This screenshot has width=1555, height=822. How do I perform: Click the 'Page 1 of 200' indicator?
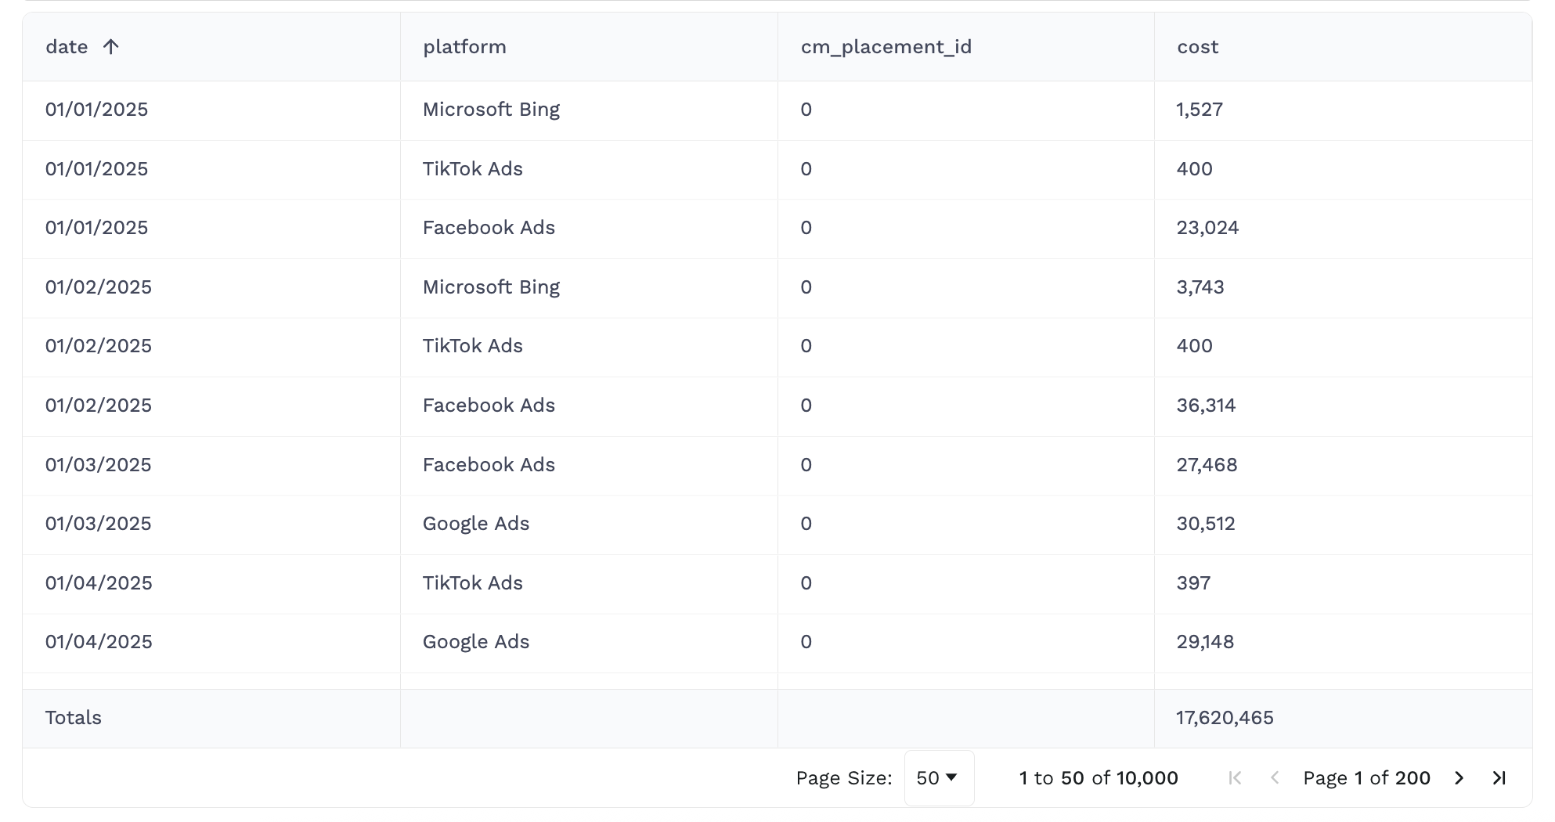[x=1366, y=778]
